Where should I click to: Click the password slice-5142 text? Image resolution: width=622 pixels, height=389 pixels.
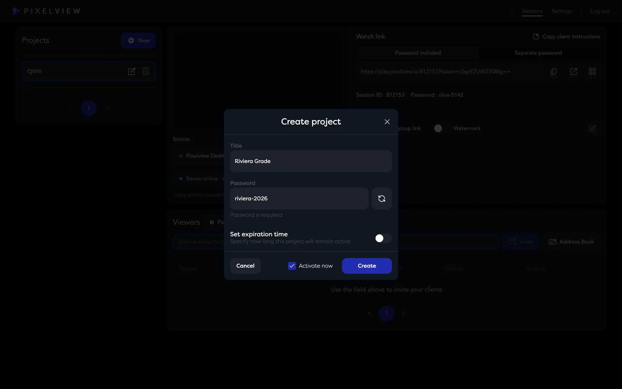coord(451,95)
